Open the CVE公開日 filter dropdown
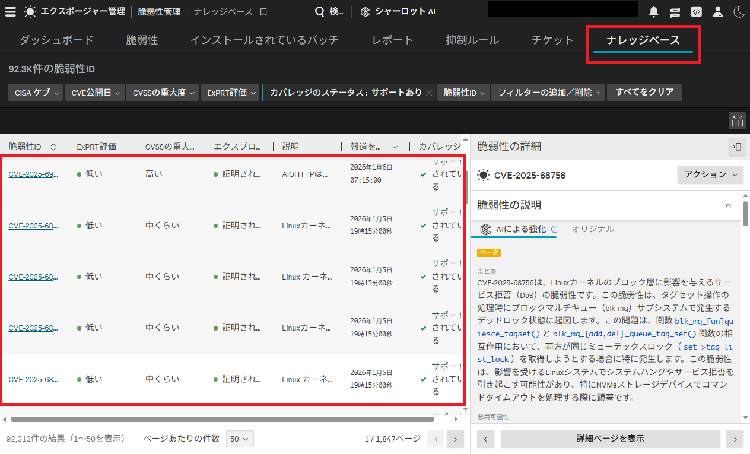Image resolution: width=750 pixels, height=454 pixels. click(95, 92)
